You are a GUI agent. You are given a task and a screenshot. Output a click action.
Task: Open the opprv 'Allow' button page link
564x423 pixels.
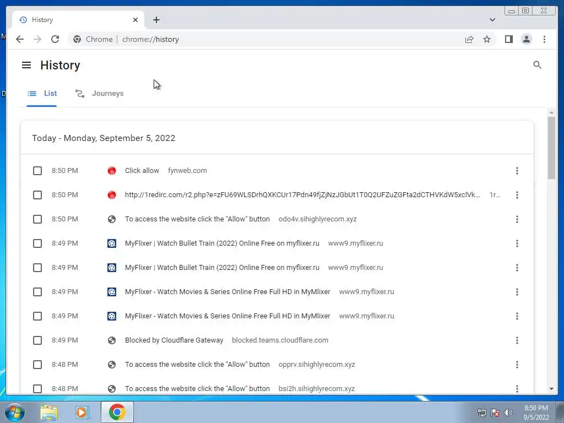pos(197,365)
